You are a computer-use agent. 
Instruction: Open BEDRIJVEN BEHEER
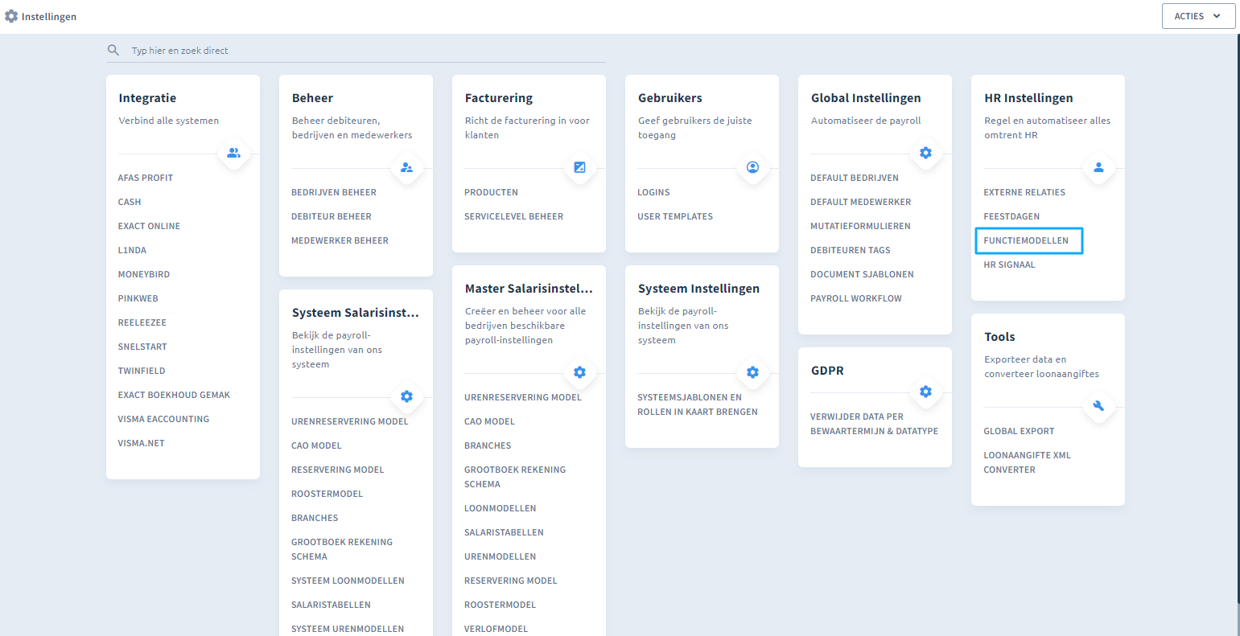[334, 192]
